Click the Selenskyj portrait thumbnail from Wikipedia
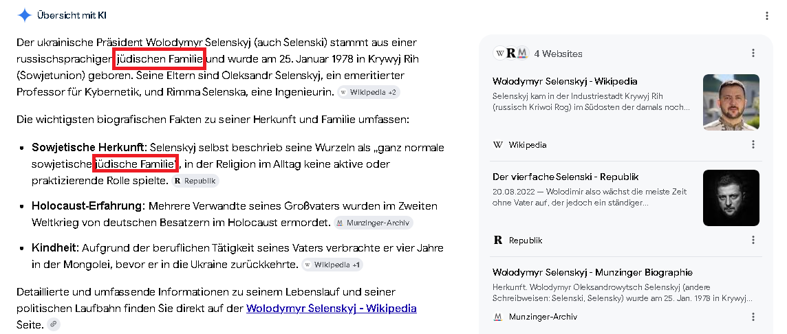The height and width of the screenshot is (334, 787). pos(731,102)
